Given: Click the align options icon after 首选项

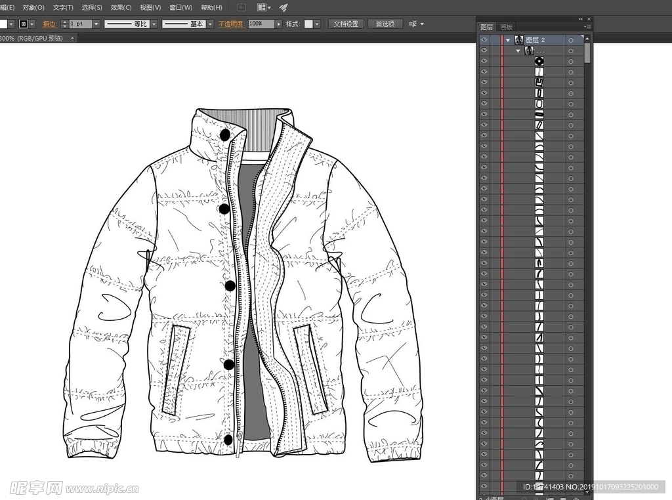Looking at the screenshot, I should (x=413, y=24).
